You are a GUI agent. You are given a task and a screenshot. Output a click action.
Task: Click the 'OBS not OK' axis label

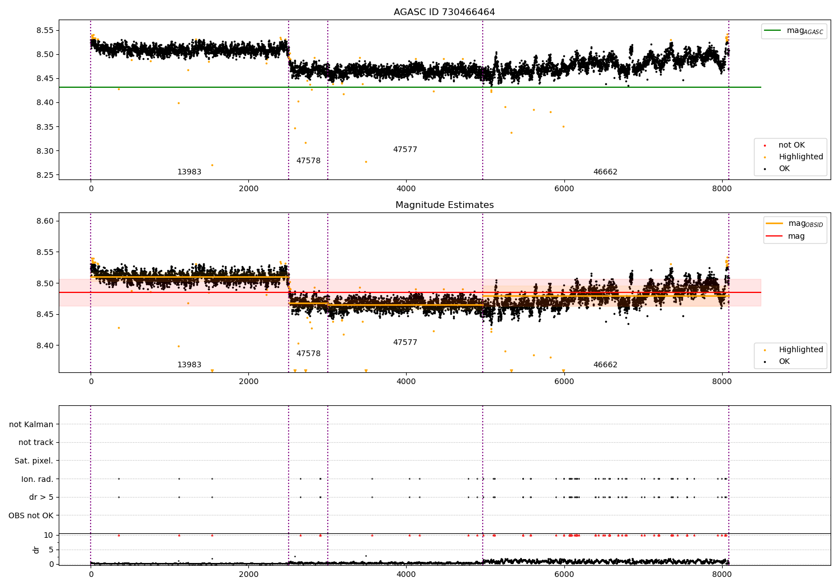(31, 515)
